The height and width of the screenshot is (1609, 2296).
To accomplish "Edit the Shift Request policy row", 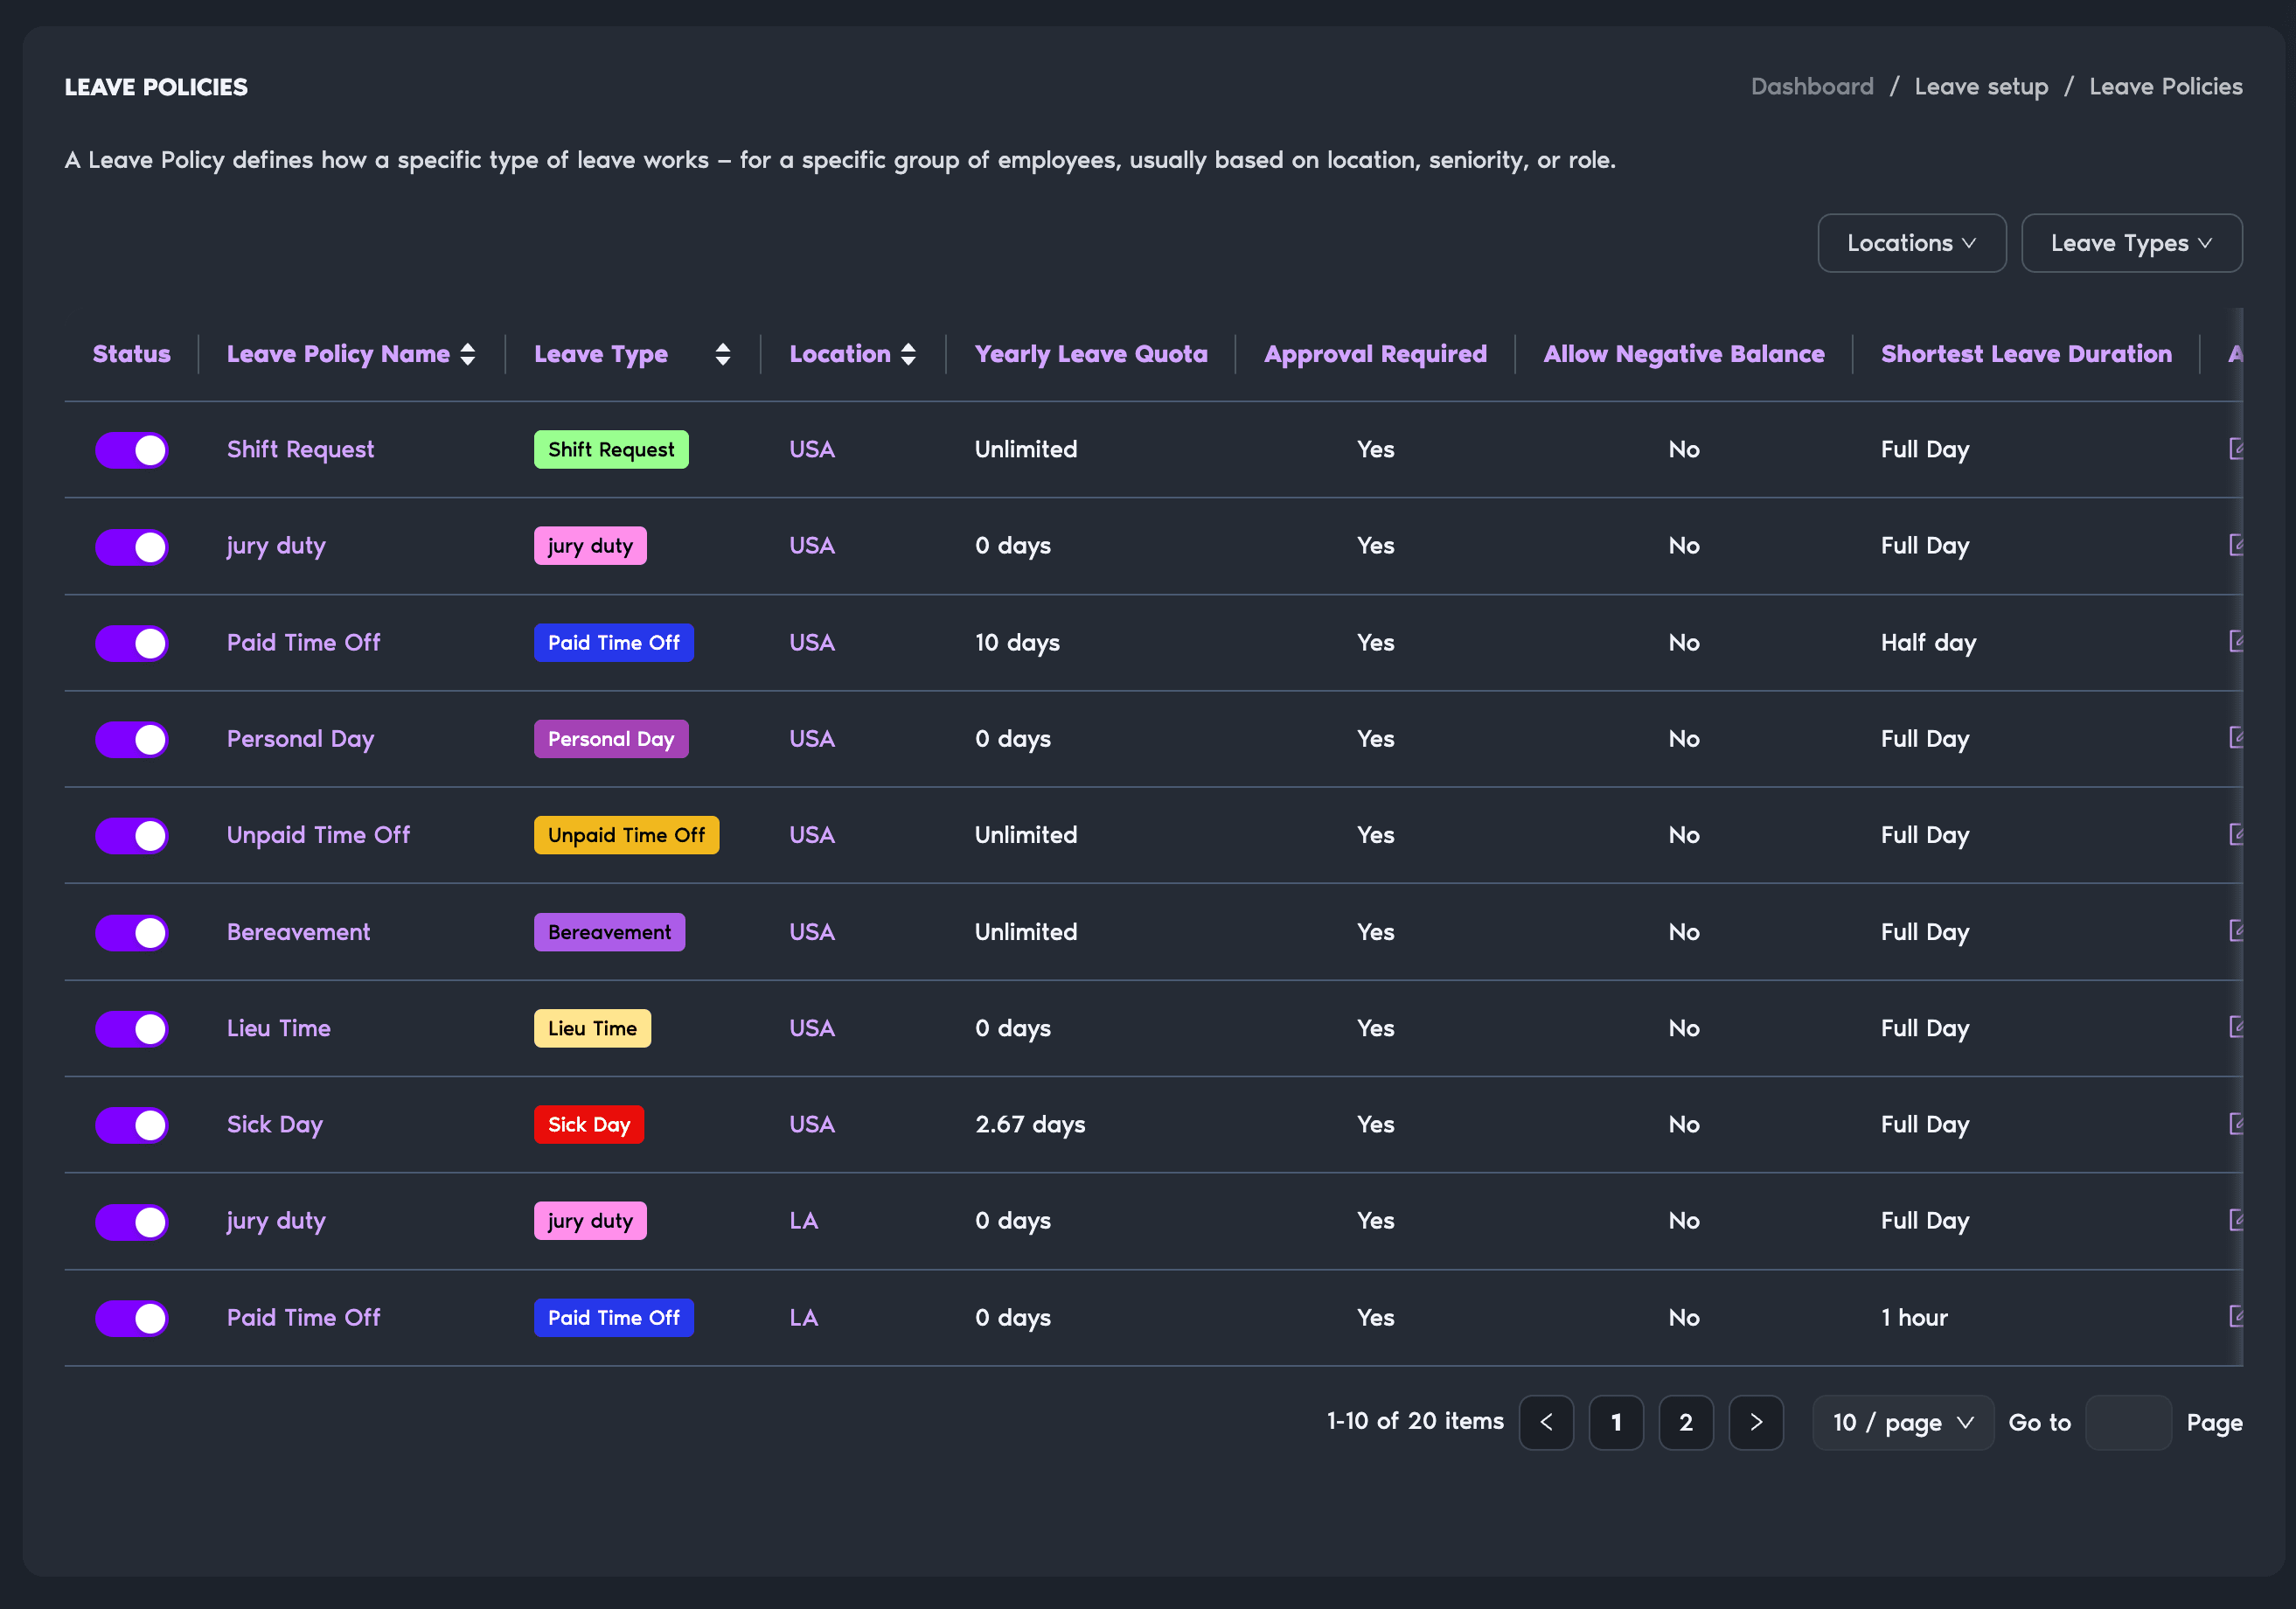I will (x=2236, y=449).
